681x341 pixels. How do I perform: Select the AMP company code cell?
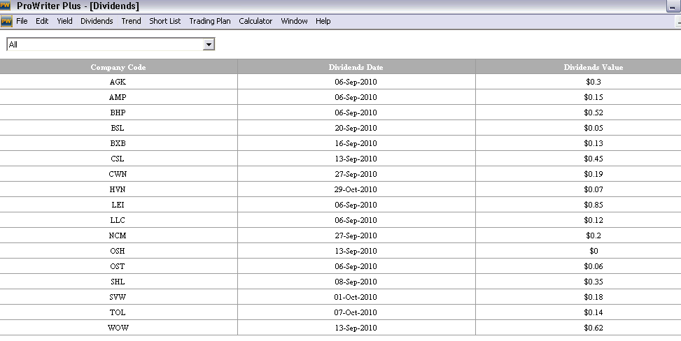pyautogui.click(x=118, y=97)
